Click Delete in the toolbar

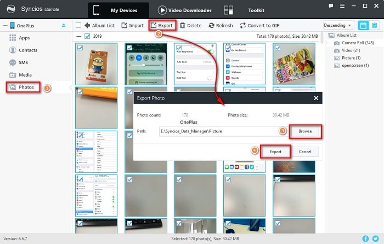191,25
